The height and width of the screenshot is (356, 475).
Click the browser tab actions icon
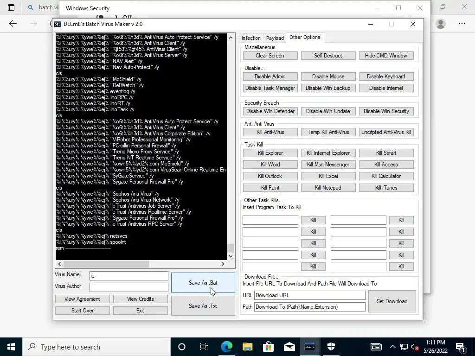11,7
